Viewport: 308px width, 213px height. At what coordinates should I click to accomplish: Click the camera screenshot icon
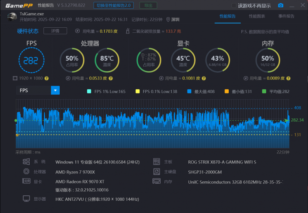[281, 5]
